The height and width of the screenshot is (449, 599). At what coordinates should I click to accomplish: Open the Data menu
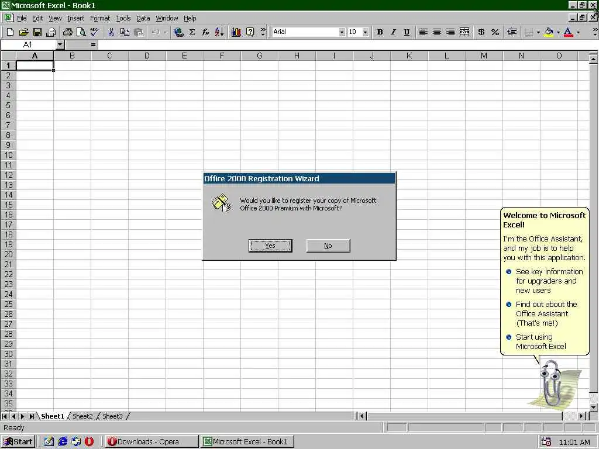point(143,18)
